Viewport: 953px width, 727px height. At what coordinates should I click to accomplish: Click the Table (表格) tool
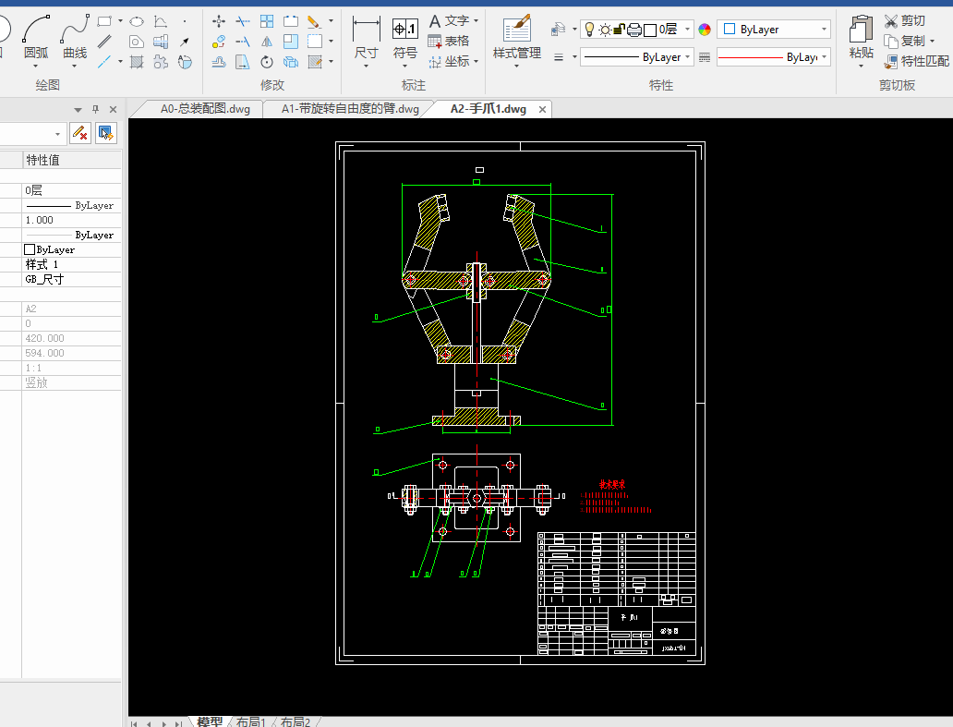coord(449,41)
